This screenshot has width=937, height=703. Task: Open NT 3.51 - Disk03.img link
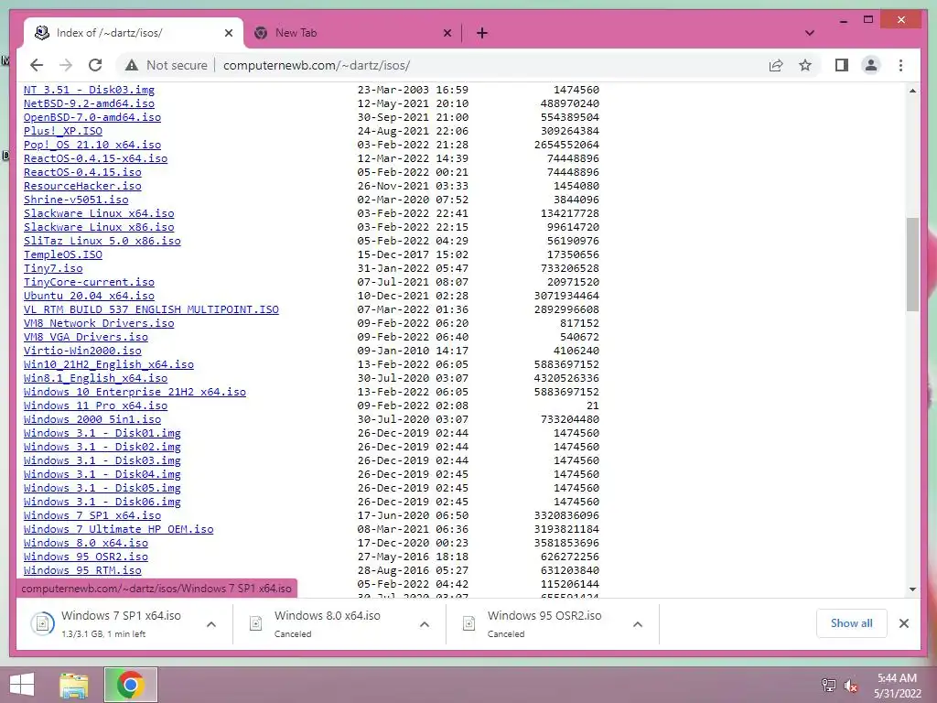point(89,90)
